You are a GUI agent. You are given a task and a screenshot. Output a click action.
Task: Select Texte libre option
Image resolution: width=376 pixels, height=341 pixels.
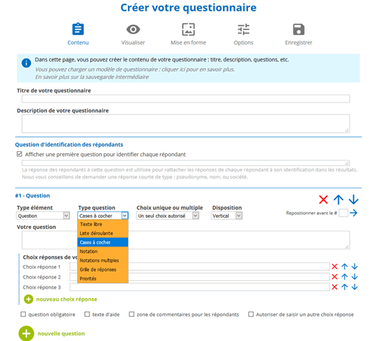(x=103, y=224)
